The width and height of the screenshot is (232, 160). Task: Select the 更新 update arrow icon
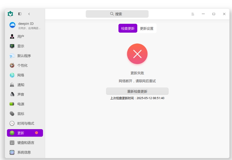click(12, 133)
